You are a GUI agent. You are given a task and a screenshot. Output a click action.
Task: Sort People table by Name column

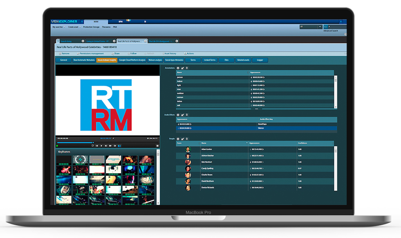(x=224, y=143)
